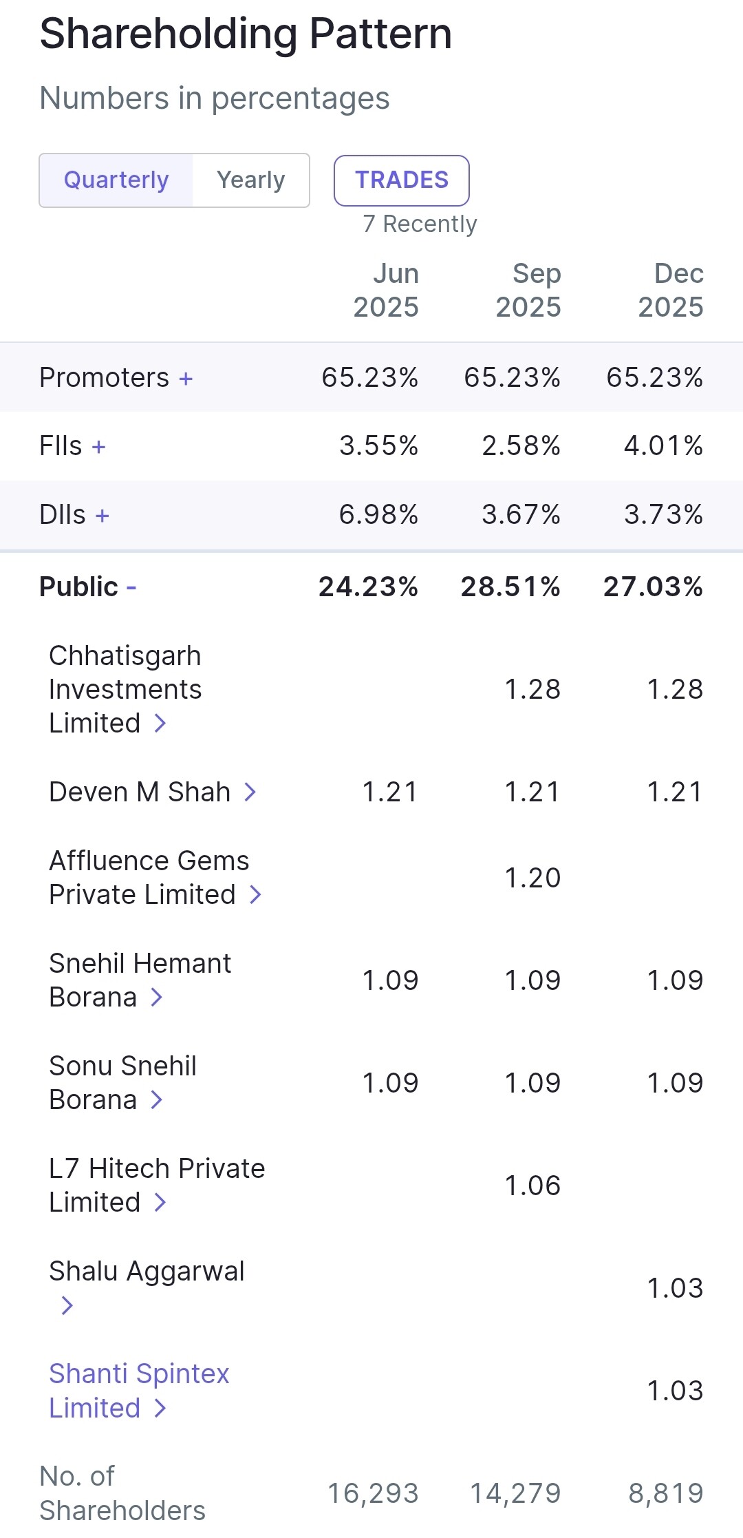Open Chhatisgarh Investments Limited details

click(x=125, y=688)
